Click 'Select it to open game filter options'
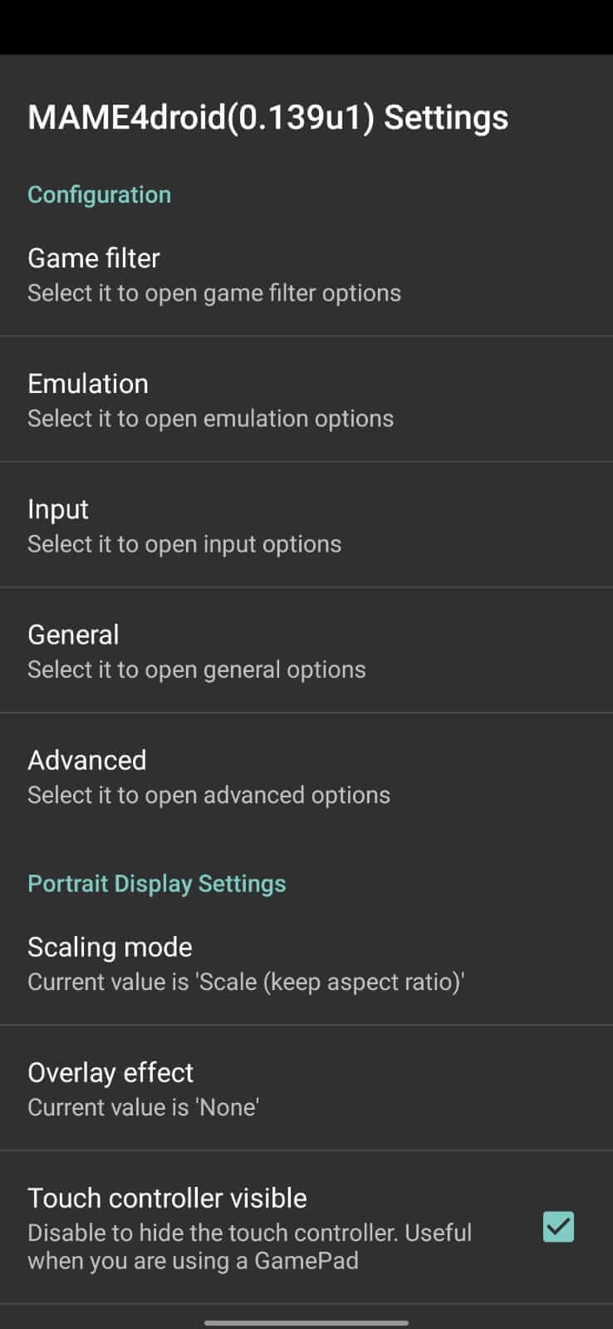Image resolution: width=613 pixels, height=1329 pixels. [x=214, y=293]
